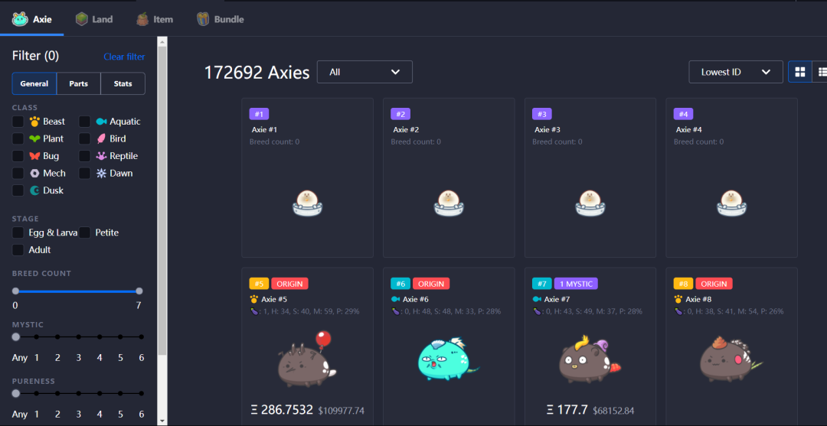
Task: Enable the Egg & Larva stage checkbox
Action: coord(18,233)
